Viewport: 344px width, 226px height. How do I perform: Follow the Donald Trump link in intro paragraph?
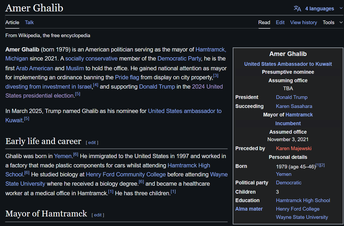(x=157, y=86)
